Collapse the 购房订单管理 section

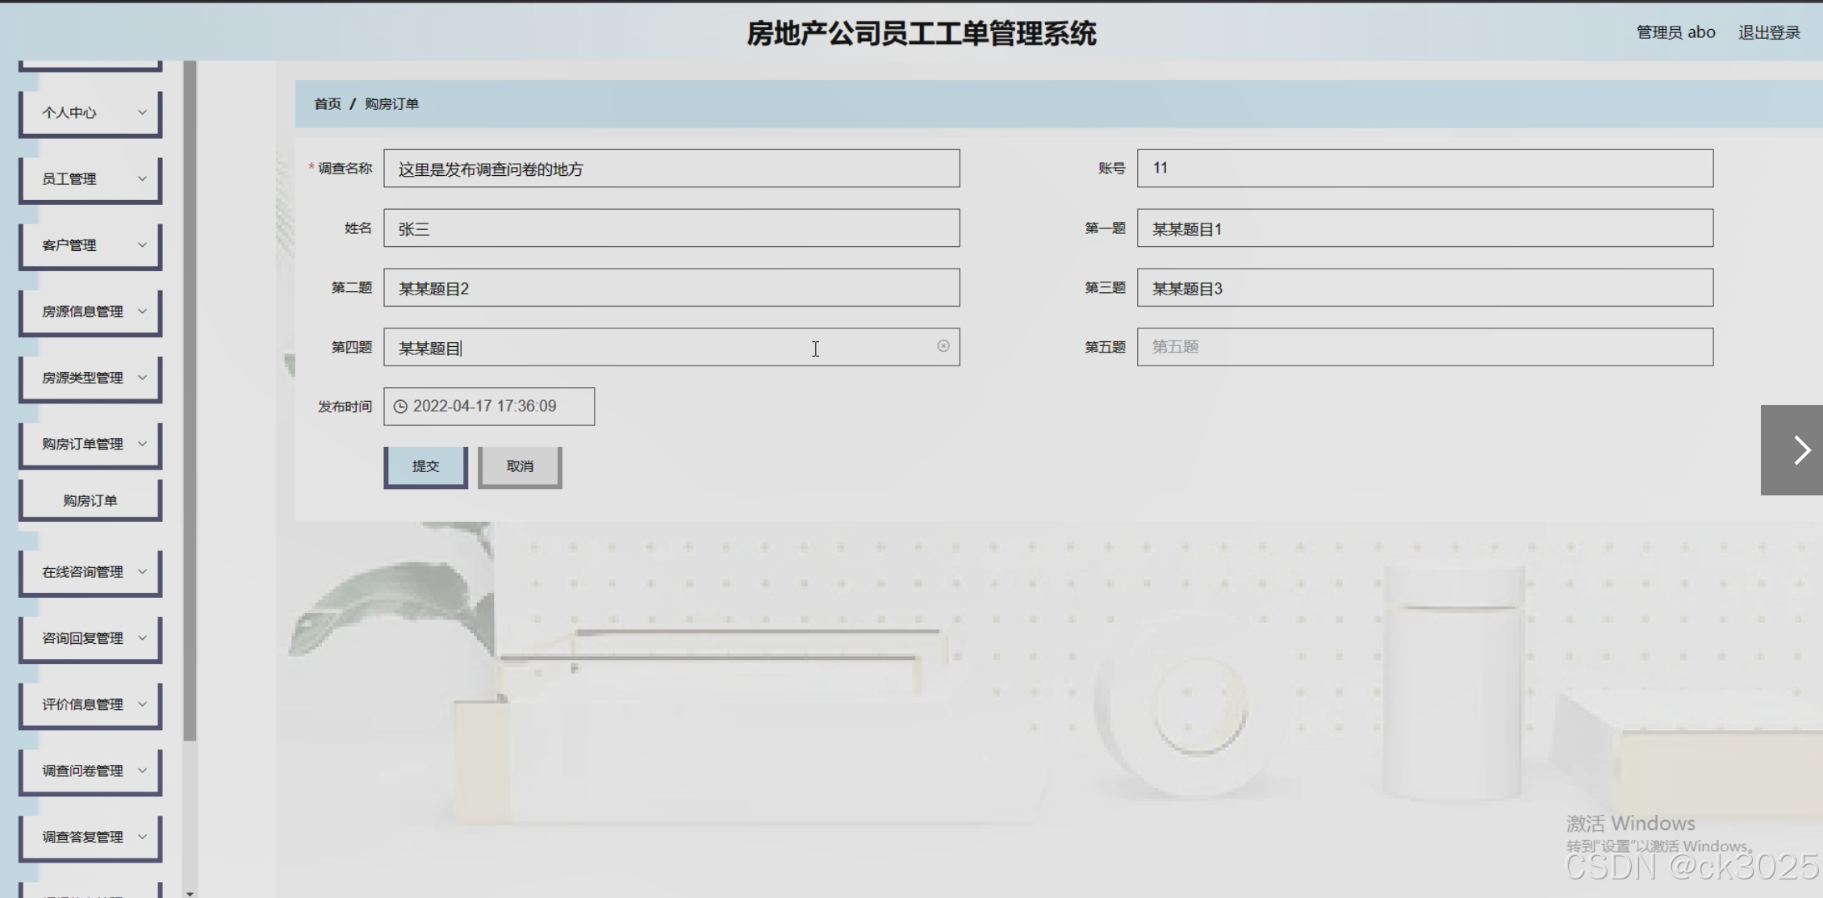click(x=90, y=444)
